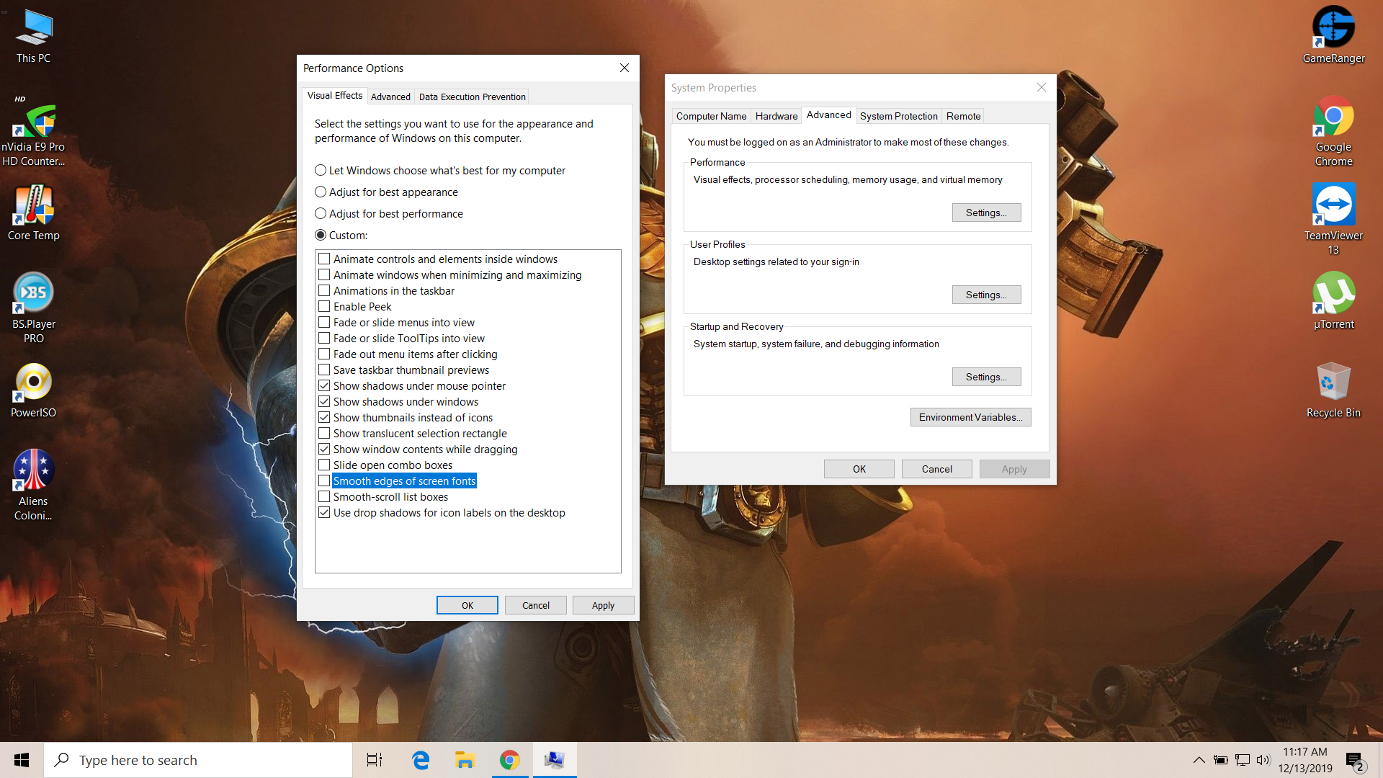
Task: Open File Explorer from taskbar
Action: pos(465,760)
